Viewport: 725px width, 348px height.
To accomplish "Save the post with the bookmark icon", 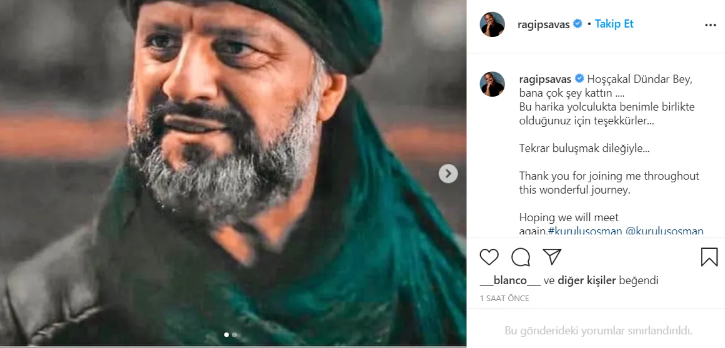I will tap(709, 257).
